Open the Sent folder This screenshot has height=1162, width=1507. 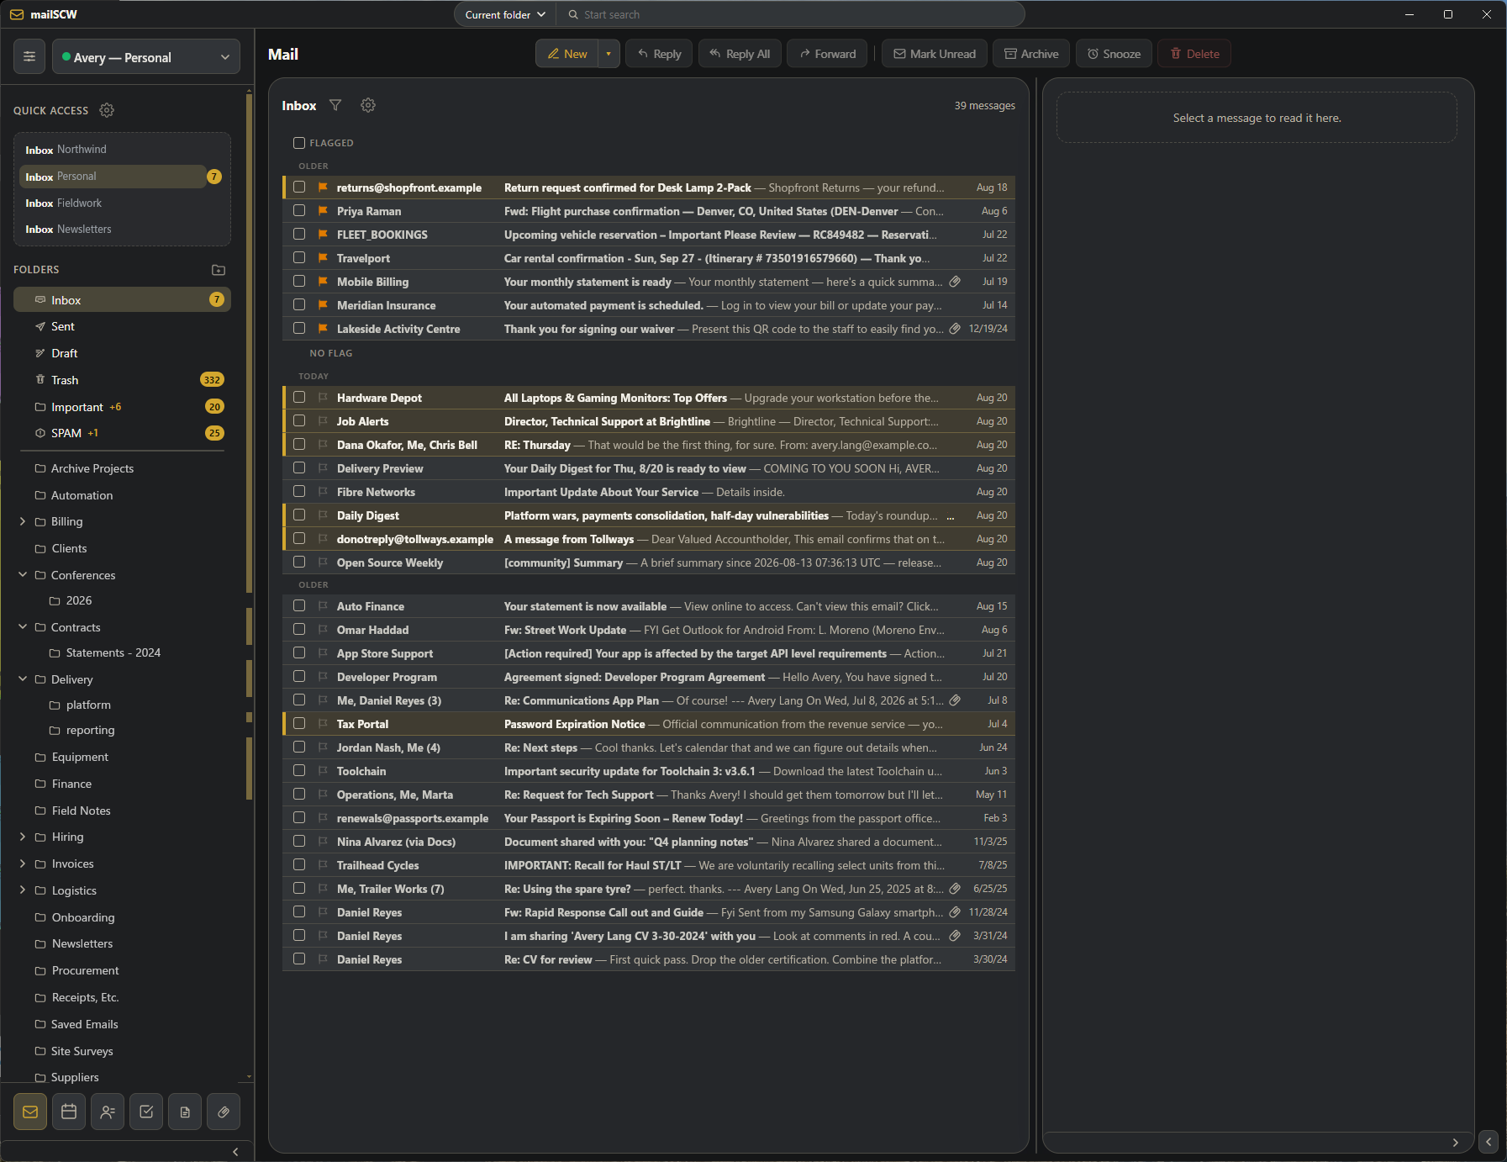tap(122, 326)
